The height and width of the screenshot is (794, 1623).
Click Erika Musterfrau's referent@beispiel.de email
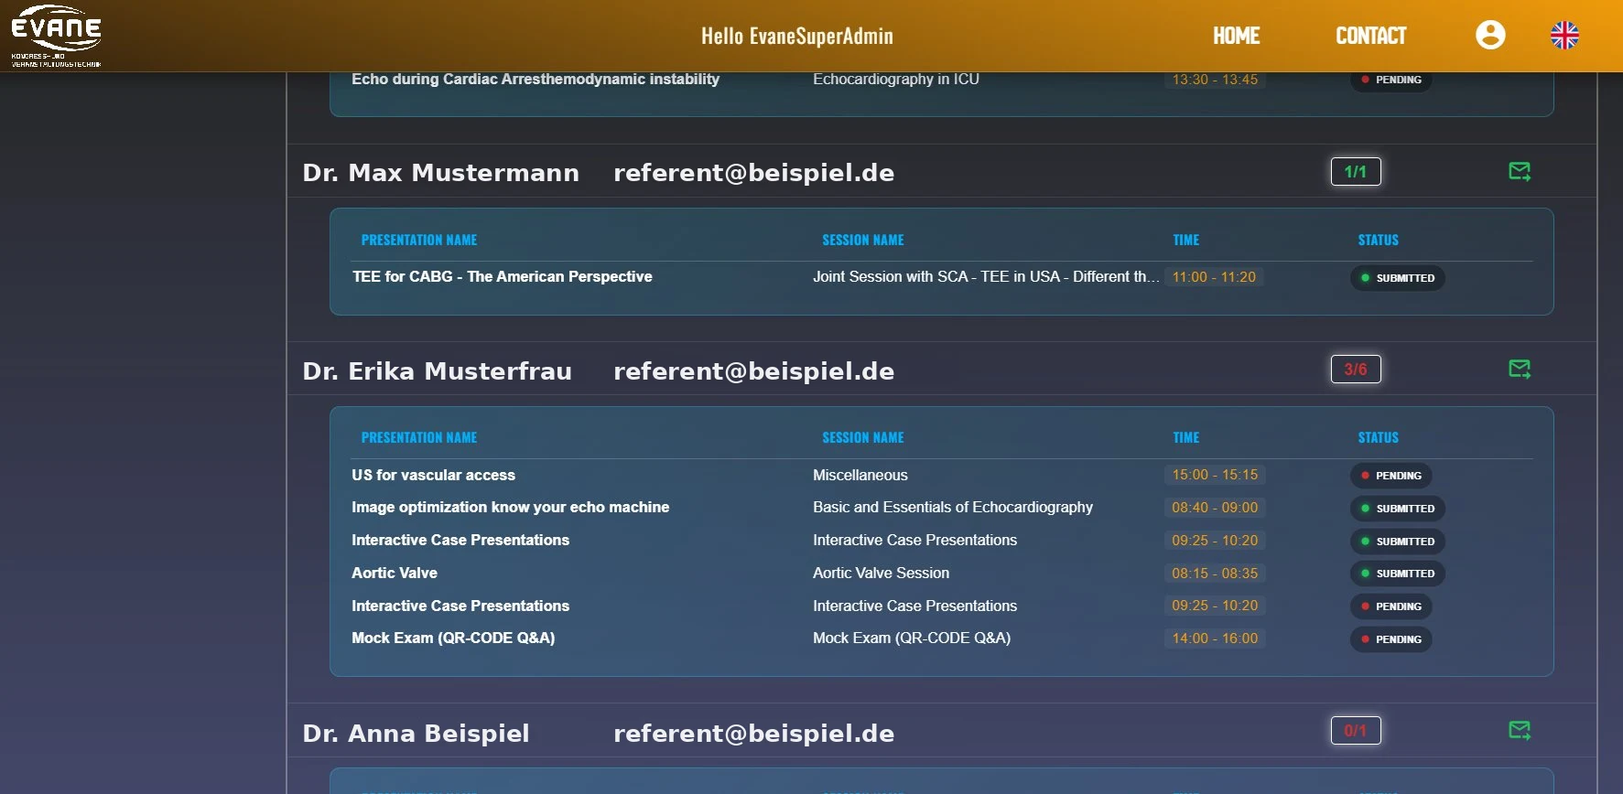753,370
